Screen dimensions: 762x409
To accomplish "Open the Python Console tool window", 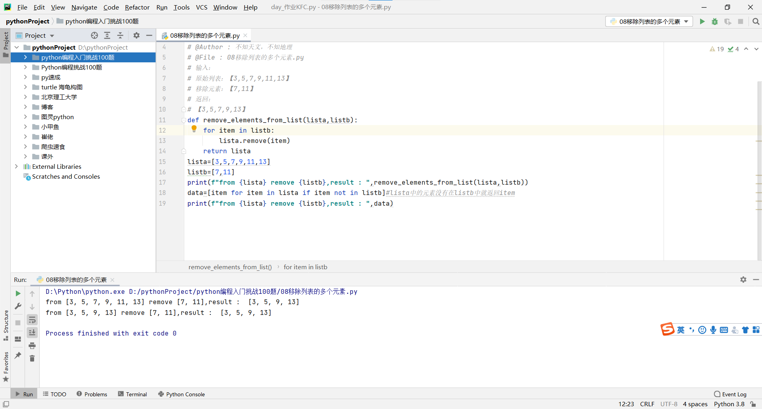I will point(181,394).
